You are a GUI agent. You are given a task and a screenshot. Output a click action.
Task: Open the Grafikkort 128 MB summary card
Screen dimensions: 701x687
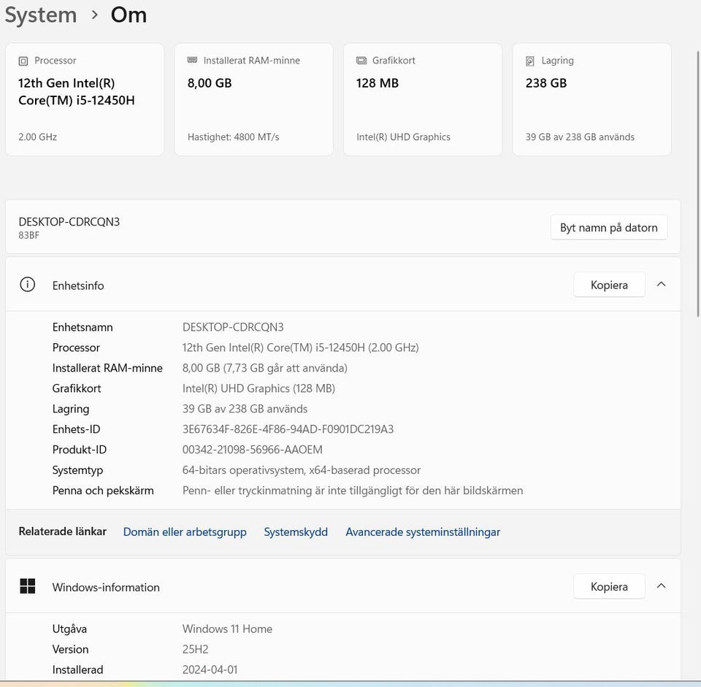click(x=423, y=99)
